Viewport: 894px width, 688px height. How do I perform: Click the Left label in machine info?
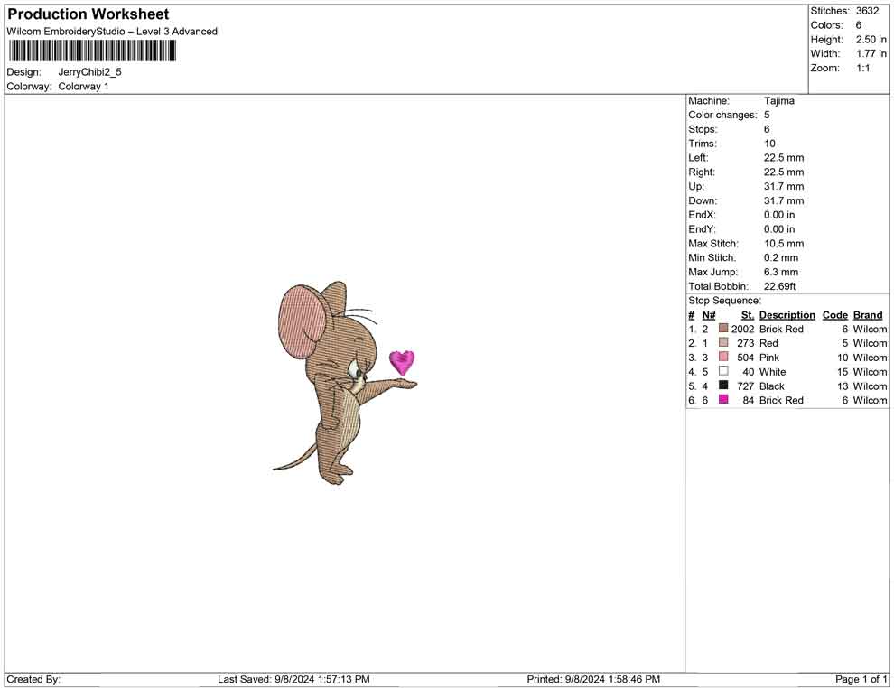(x=698, y=157)
